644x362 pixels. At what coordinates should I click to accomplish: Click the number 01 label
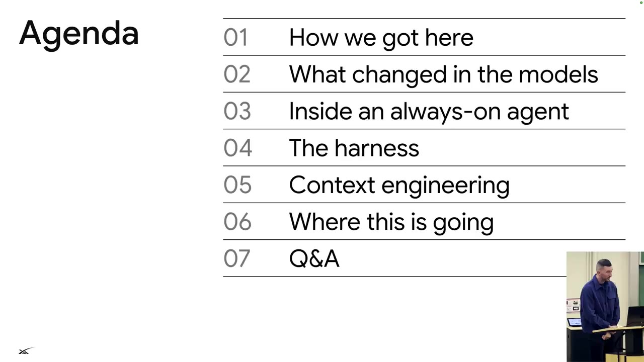click(x=235, y=38)
